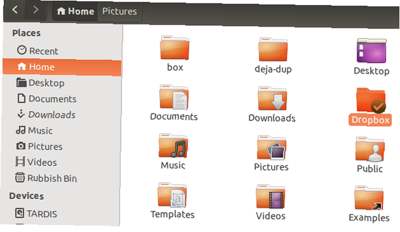The height and width of the screenshot is (232, 400).
Task: Click the download arrow icon in sidebar
Action: (x=21, y=114)
